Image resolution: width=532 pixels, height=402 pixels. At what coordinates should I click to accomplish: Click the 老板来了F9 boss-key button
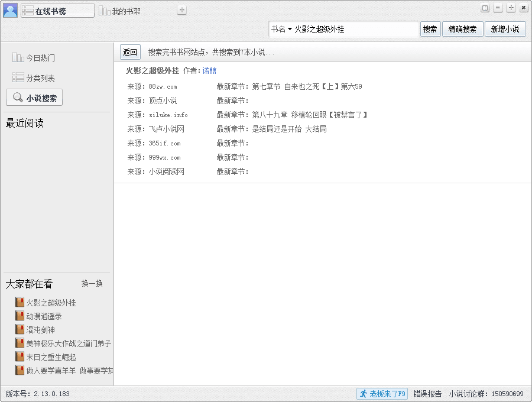tap(382, 394)
